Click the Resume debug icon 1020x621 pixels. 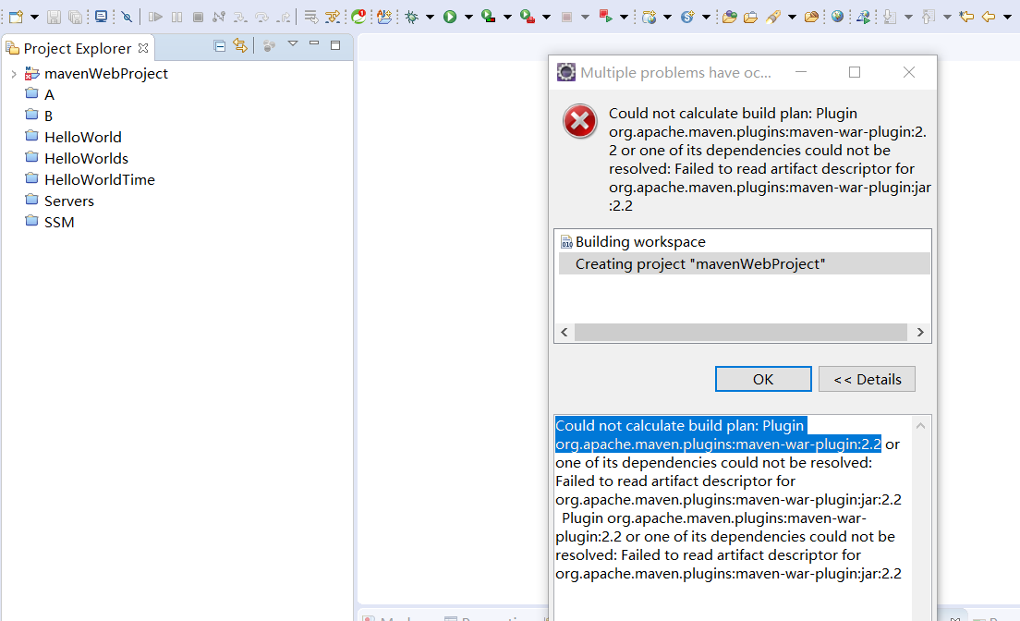(x=155, y=17)
